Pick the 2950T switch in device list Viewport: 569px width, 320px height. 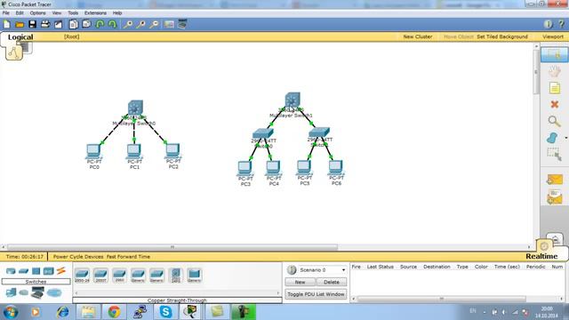coord(100,275)
